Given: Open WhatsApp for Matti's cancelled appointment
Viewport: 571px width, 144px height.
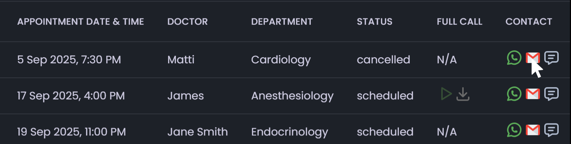Looking at the screenshot, I should click(514, 58).
